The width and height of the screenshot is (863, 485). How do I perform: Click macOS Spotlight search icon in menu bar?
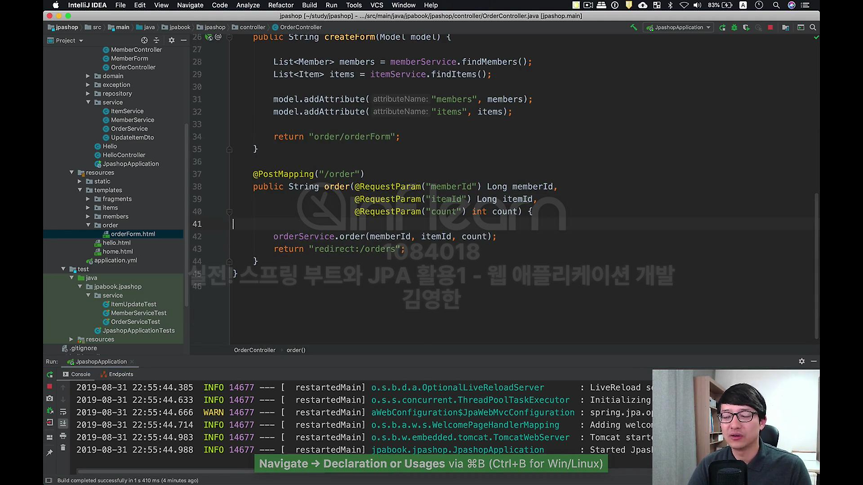[776, 5]
